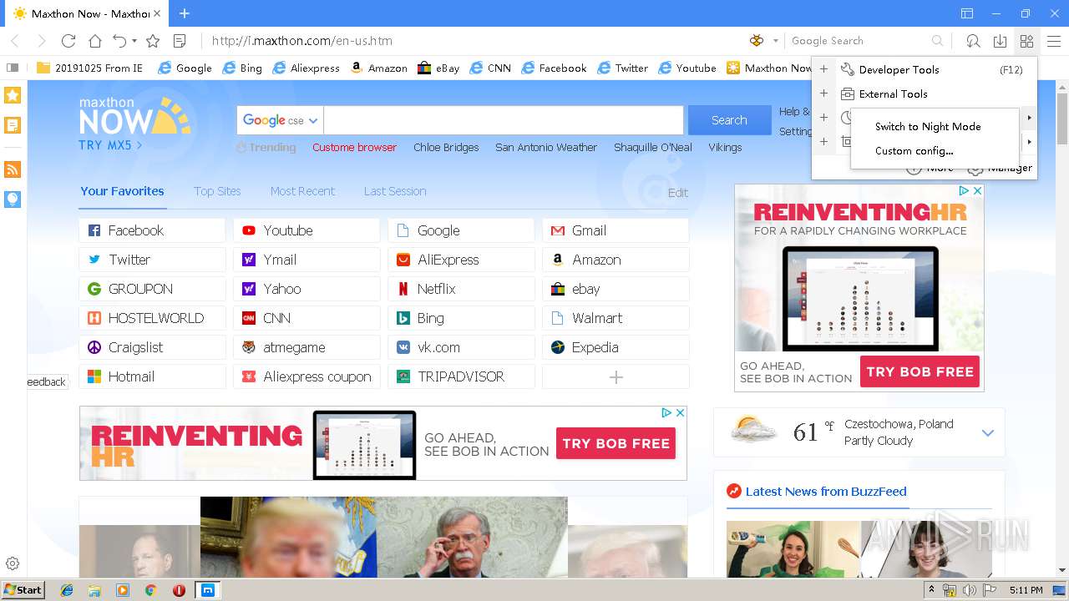Open Favorites panel star in sidebar
The image size is (1069, 601).
pos(13,95)
